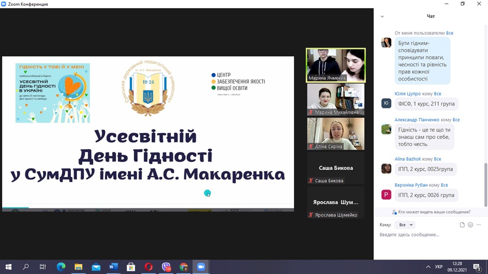Screen dimensions: 488x274
Task: Click muted mic icon for Саша Бикова
Action: tap(311, 181)
